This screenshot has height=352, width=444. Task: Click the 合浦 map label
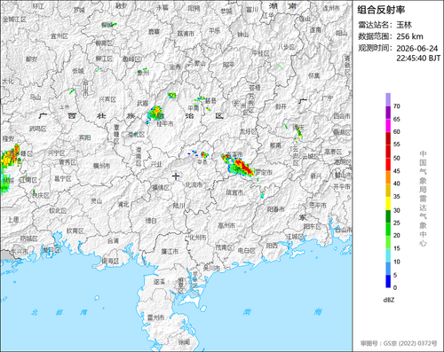(113, 241)
